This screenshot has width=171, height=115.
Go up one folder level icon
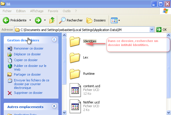pos(52,20)
